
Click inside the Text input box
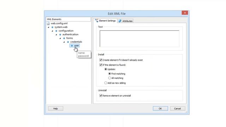(x=139, y=38)
